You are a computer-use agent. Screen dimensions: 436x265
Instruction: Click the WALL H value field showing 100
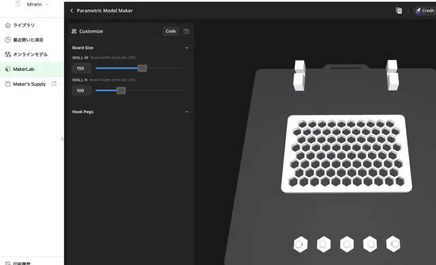[81, 91]
